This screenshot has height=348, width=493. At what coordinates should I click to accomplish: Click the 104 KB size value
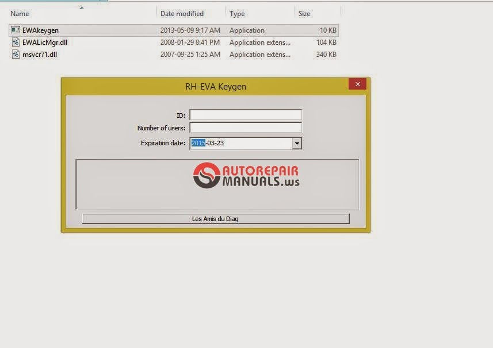point(326,42)
